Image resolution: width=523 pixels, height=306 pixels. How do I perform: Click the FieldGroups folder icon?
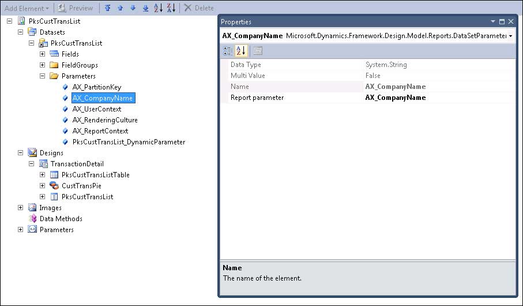[x=54, y=65]
